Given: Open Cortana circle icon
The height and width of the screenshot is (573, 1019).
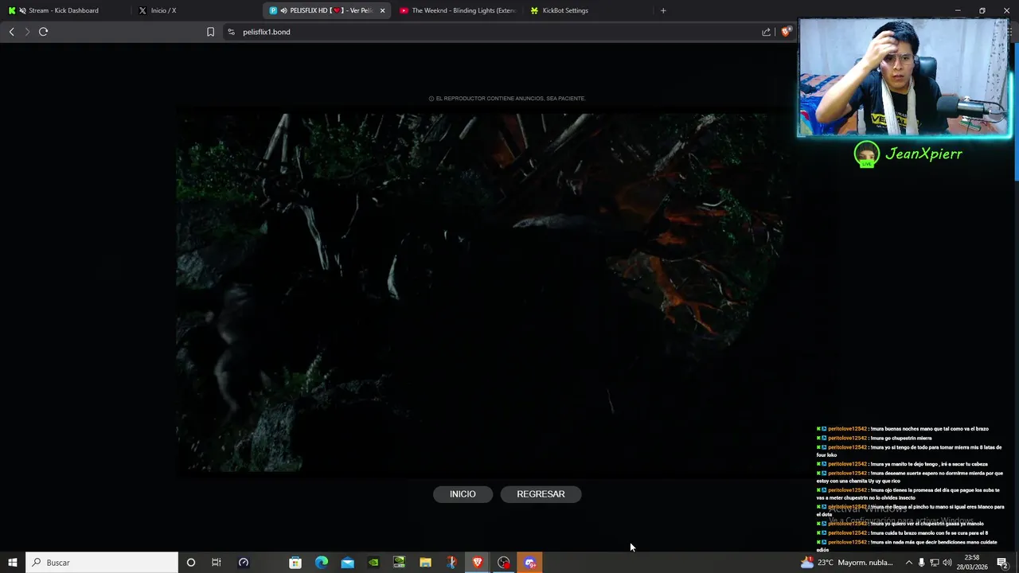Looking at the screenshot, I should click(190, 563).
